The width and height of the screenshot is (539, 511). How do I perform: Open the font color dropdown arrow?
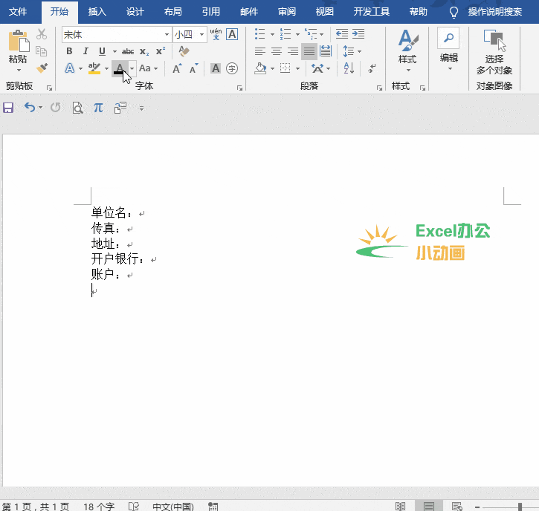(132, 68)
